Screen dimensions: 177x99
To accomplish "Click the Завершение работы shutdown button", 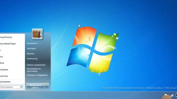I will 36,86.
